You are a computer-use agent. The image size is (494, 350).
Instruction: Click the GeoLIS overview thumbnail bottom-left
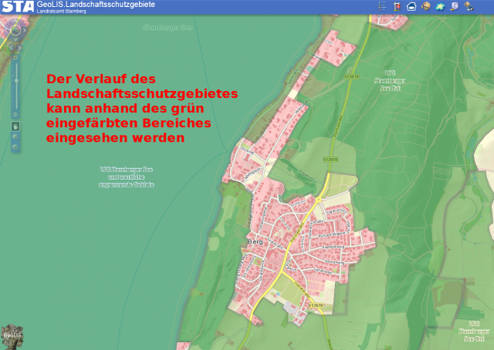[x=12, y=336]
